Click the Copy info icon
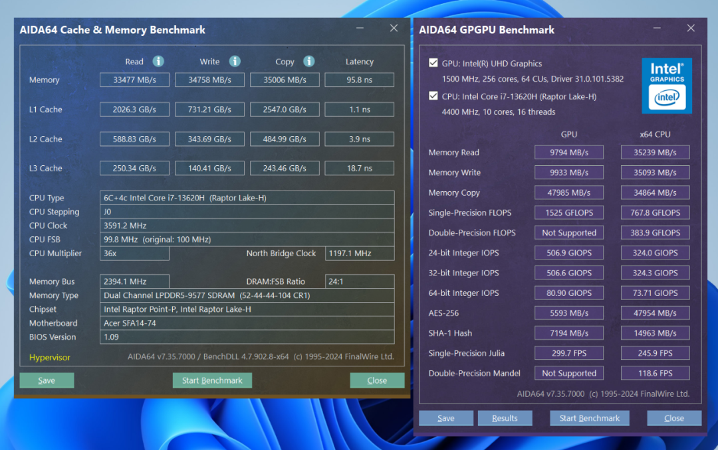Screen dimensions: 718x450 (309, 61)
